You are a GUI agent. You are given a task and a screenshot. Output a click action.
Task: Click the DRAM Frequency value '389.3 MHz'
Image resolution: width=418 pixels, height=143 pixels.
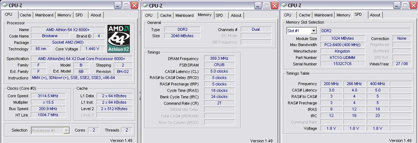[219, 59]
